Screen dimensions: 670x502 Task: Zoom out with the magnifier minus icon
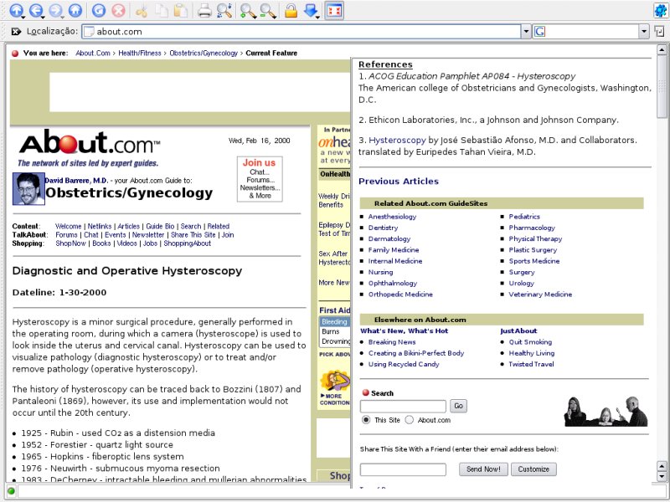coord(268,11)
